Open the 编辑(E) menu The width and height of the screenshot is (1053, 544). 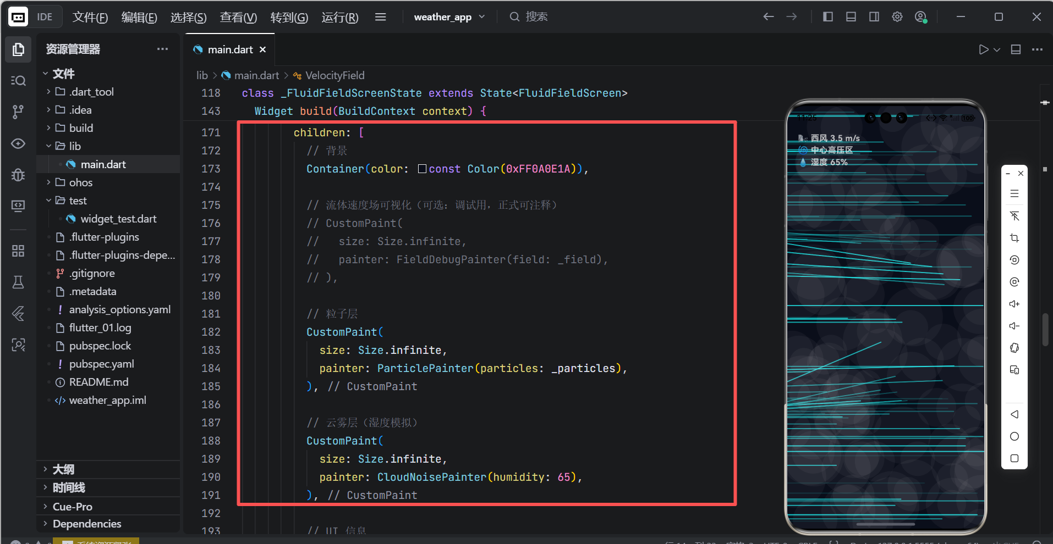point(139,17)
